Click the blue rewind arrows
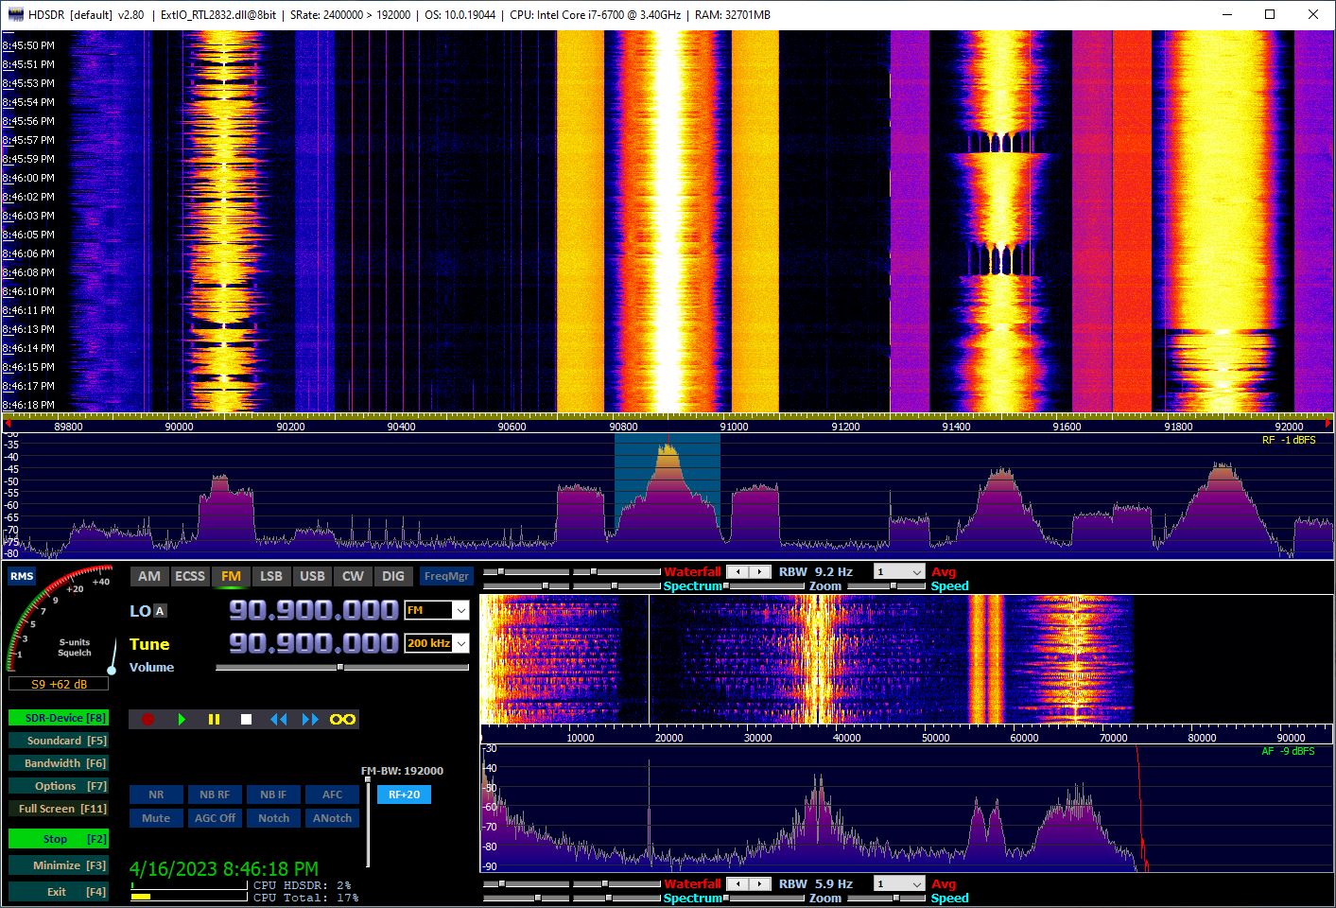 278,720
